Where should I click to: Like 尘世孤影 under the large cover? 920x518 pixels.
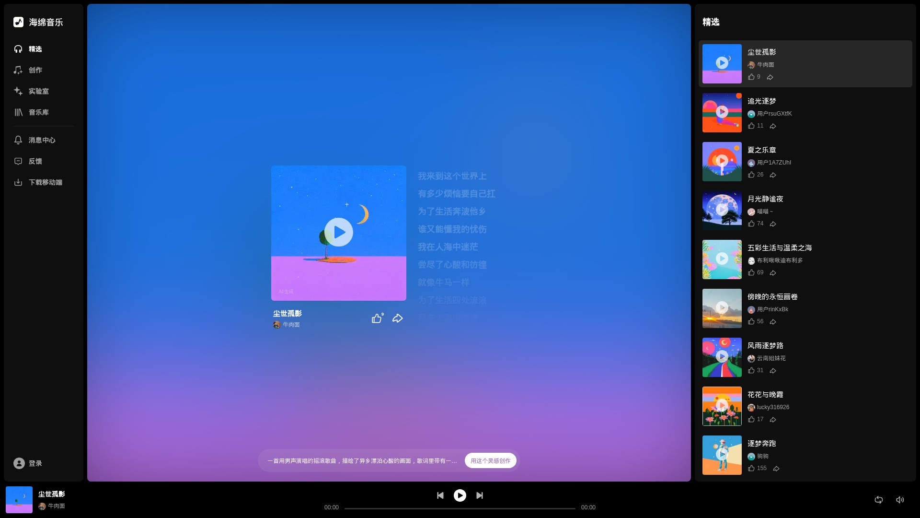377,318
